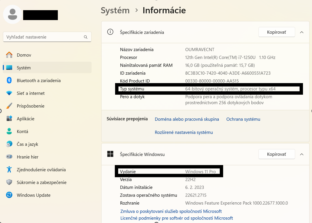This screenshot has height=223, width=312.
Task: Click the info icon beside Špecifikácie zariadenia
Action: (x=110, y=32)
